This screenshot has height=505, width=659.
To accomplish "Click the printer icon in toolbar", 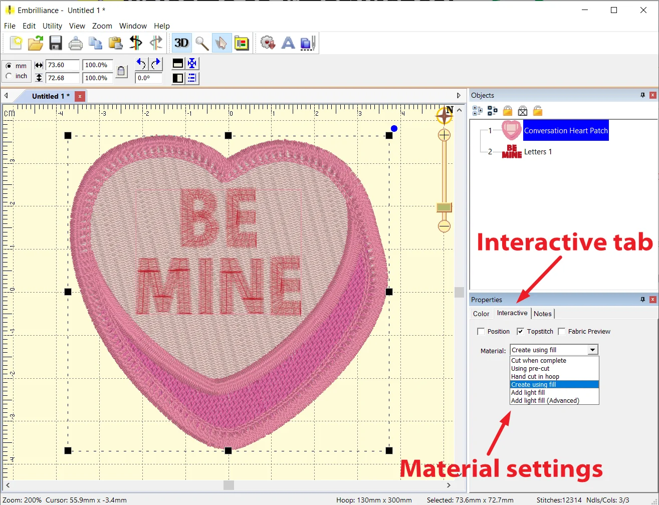I will point(76,43).
